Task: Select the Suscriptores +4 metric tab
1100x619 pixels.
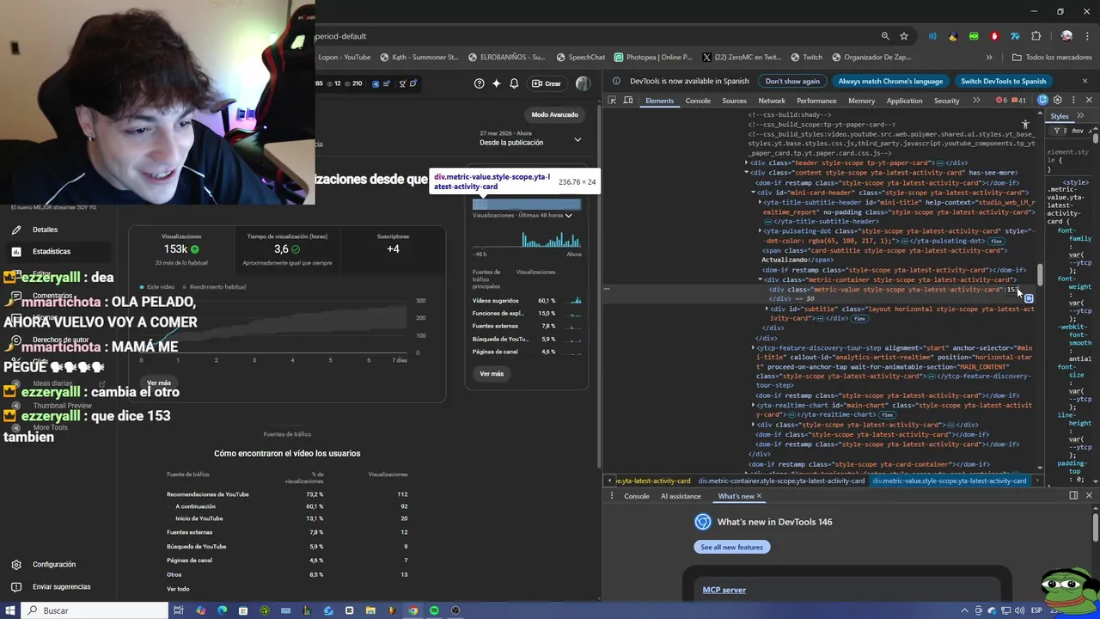Action: click(393, 248)
